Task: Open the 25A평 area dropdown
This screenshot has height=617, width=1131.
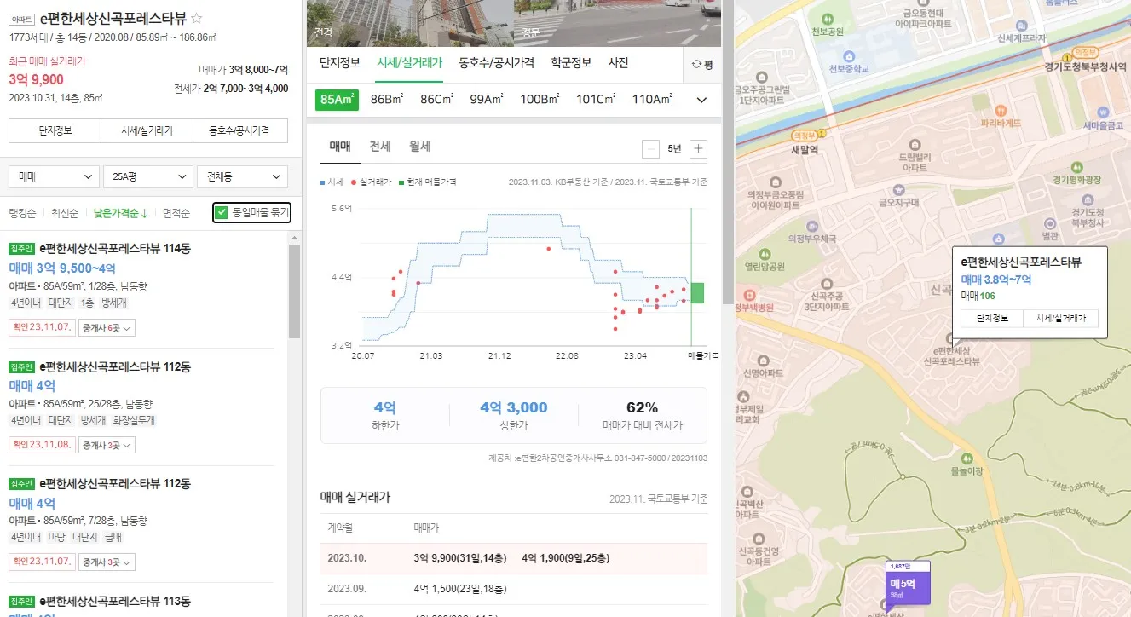Action: pos(147,176)
